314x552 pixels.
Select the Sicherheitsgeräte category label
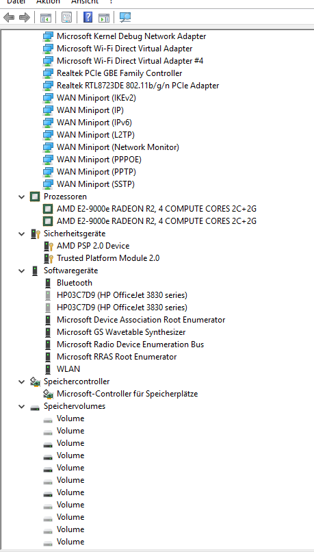point(75,234)
